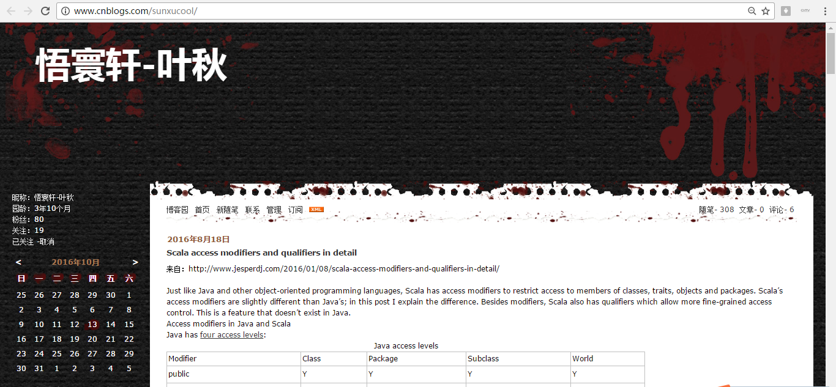This screenshot has width=836, height=387.
Task: Click the calendar weekday header 四
Action: coord(92,278)
